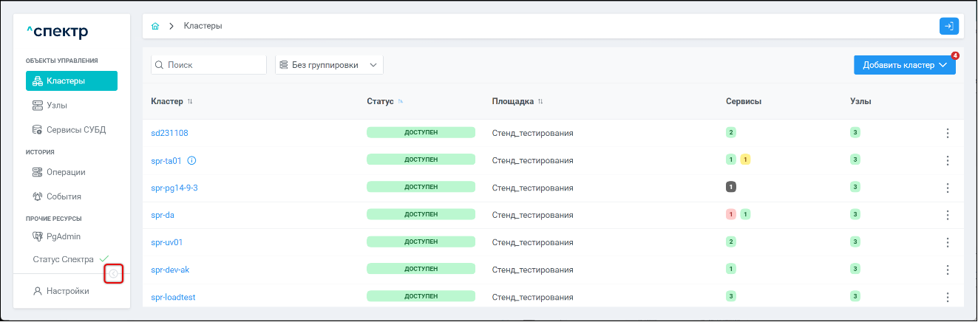The width and height of the screenshot is (978, 322).
Task: Click the home icon in breadcrumb
Action: click(155, 26)
